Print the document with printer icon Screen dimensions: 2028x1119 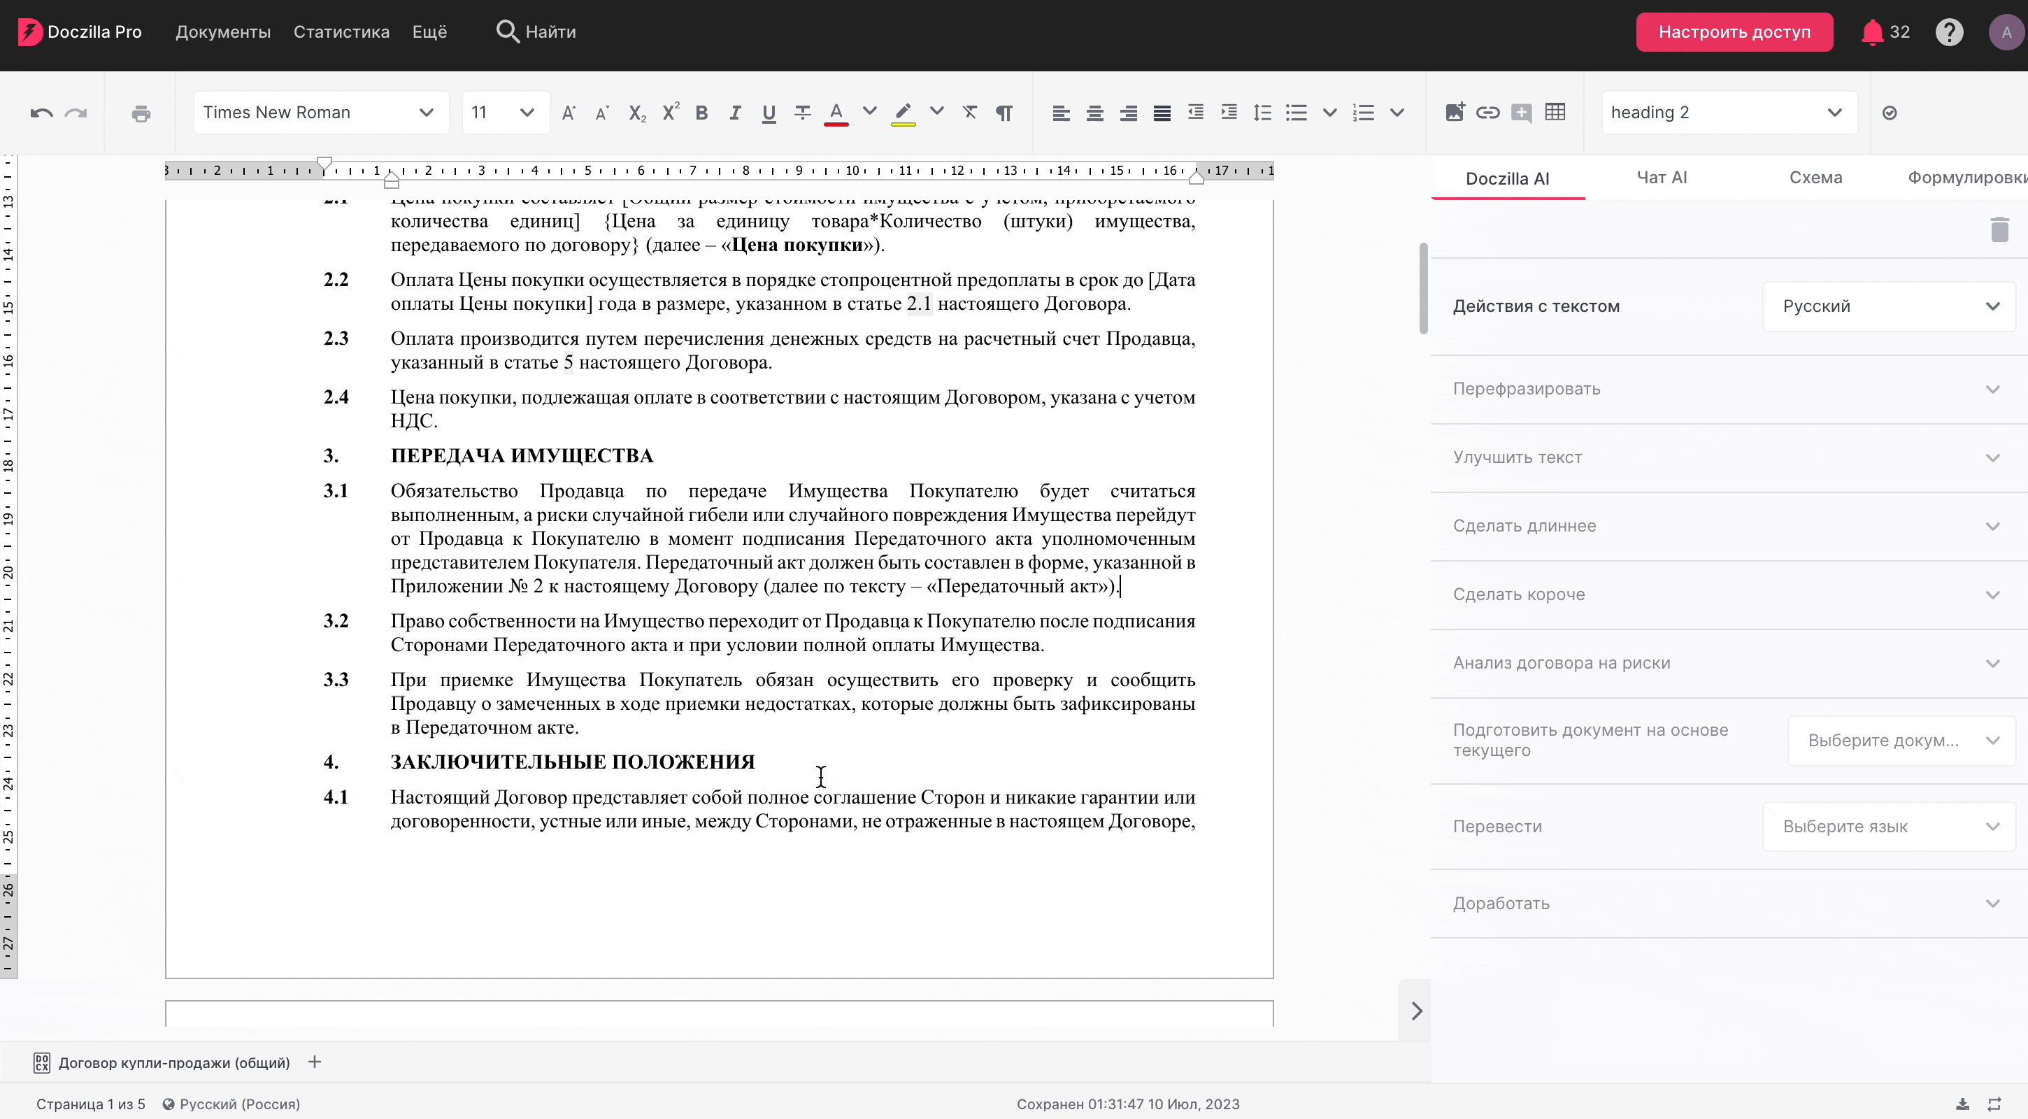[141, 113]
